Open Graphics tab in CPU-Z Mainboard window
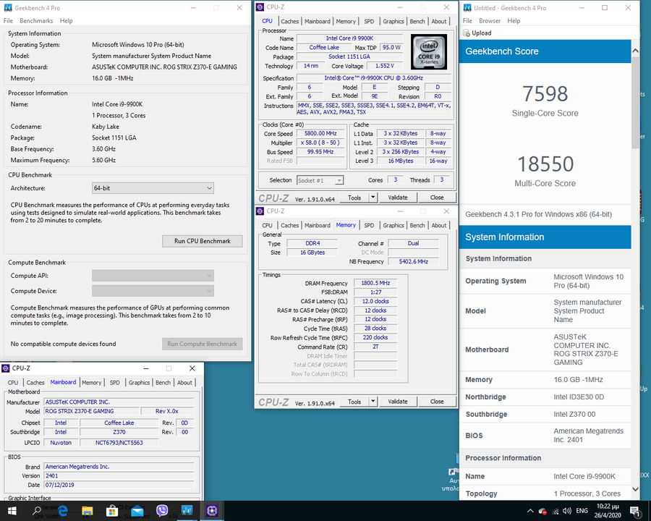 point(139,383)
